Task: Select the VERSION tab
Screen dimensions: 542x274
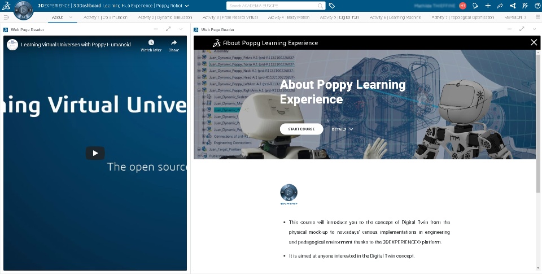Action: pyautogui.click(x=513, y=18)
